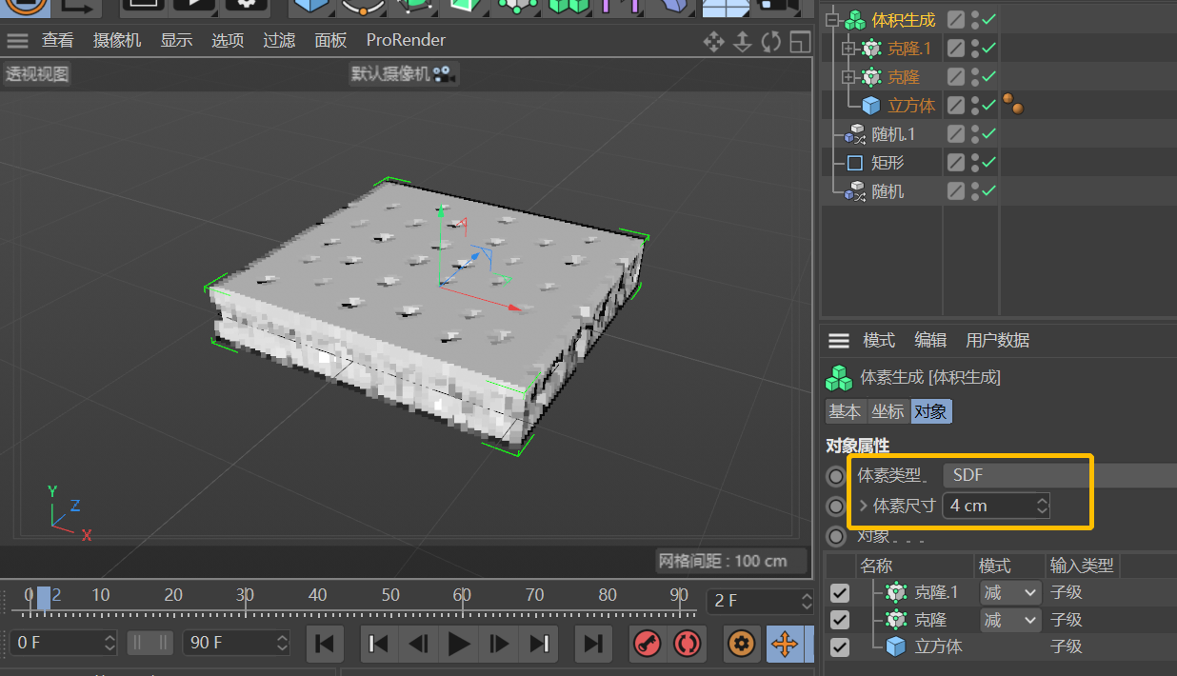Toggle the position keying move icon
The image size is (1177, 676).
coord(785,644)
